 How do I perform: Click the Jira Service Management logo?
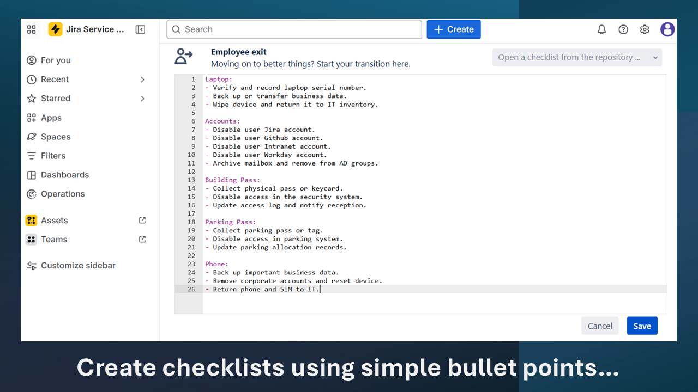pos(55,29)
